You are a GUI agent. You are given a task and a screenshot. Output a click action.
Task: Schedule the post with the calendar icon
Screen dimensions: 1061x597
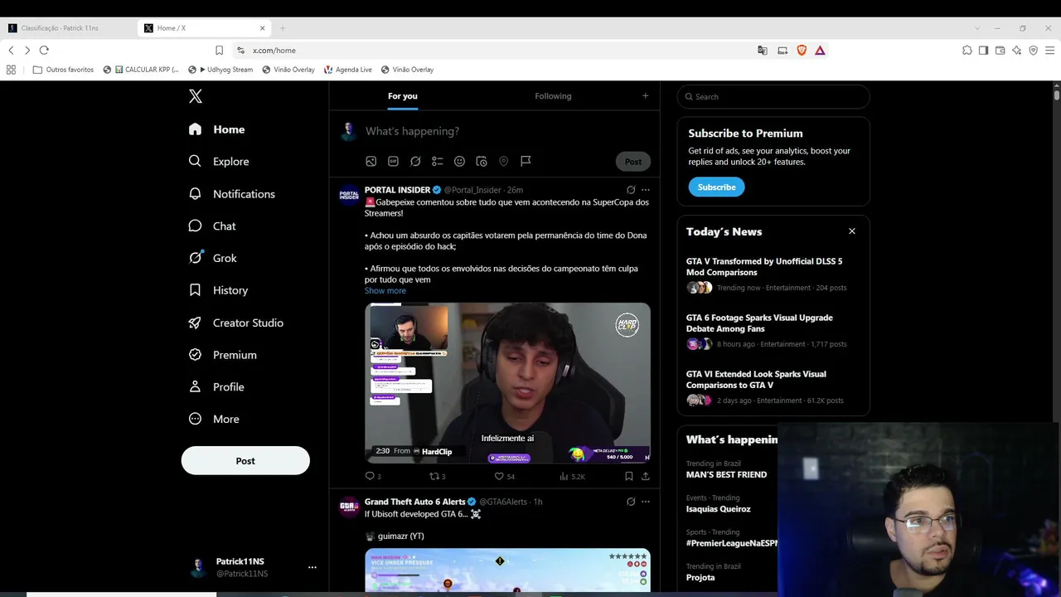[x=482, y=162]
